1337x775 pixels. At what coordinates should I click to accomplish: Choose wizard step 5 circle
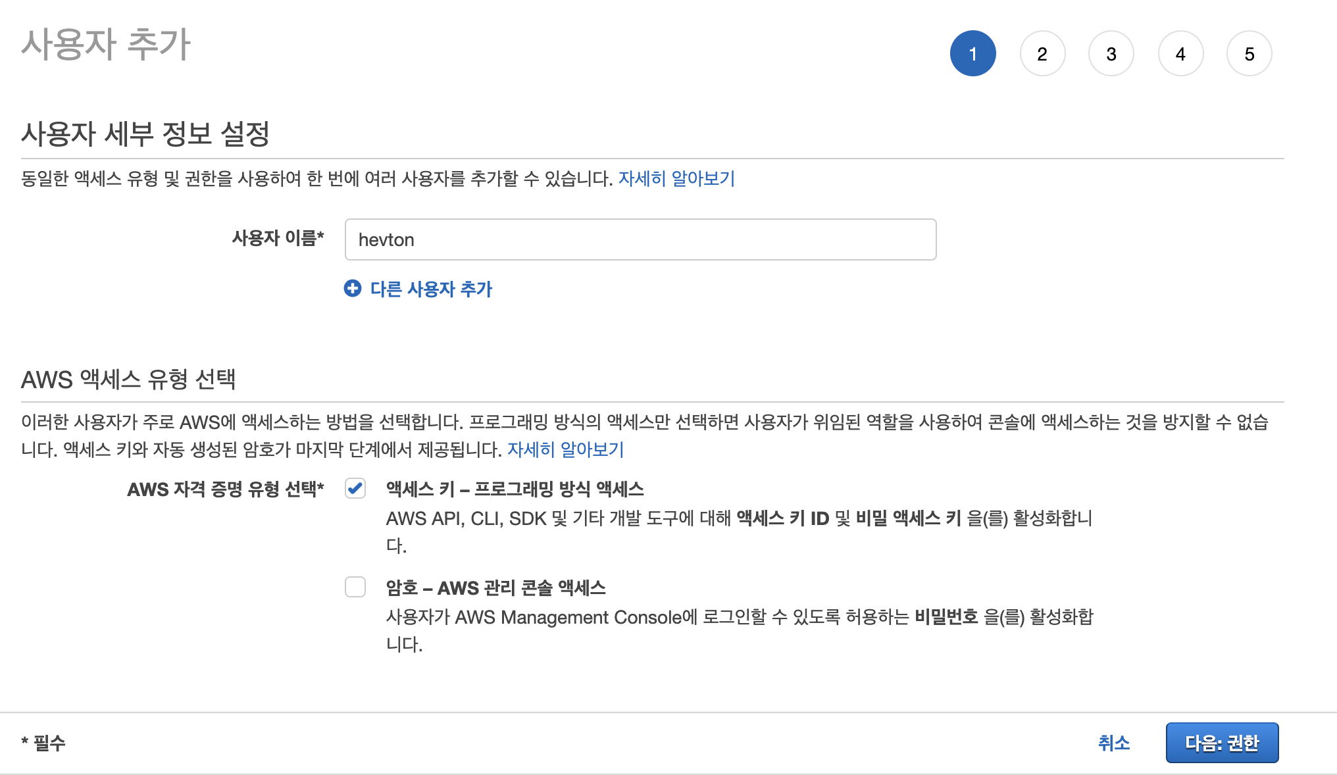pyautogui.click(x=1249, y=53)
